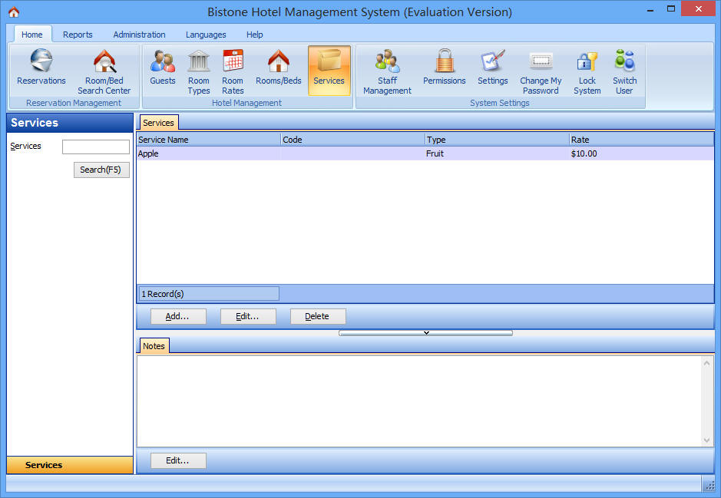Open the Guests section
721x498 pixels.
click(x=162, y=68)
